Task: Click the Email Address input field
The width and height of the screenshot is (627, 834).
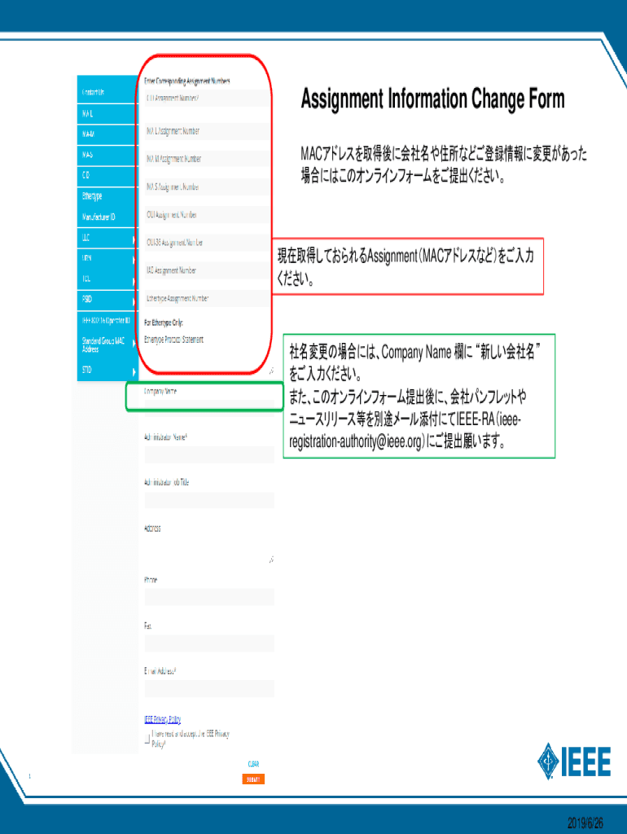Action: click(209, 688)
